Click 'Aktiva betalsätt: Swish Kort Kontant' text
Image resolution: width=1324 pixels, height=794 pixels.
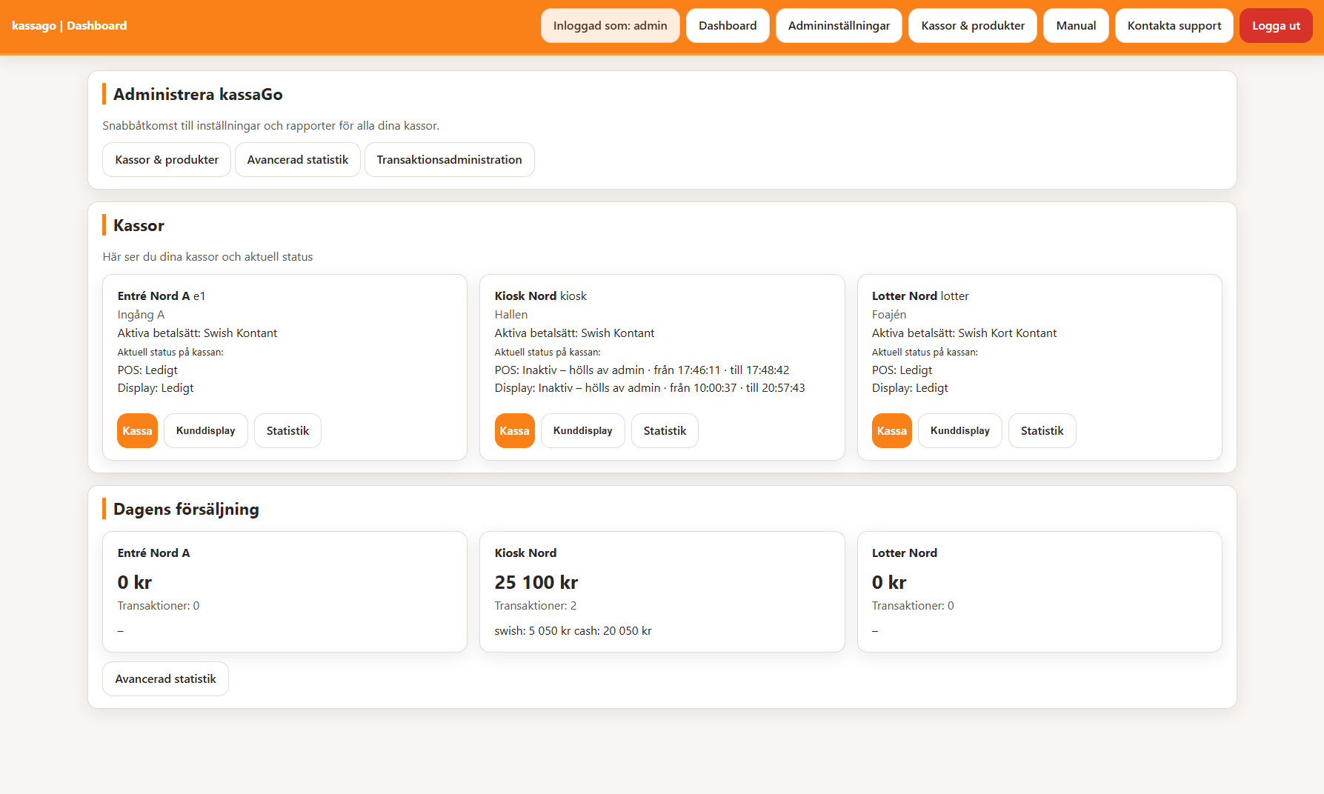pos(964,333)
